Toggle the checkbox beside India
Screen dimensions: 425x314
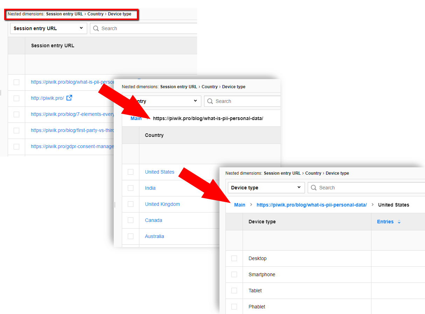pyautogui.click(x=131, y=188)
